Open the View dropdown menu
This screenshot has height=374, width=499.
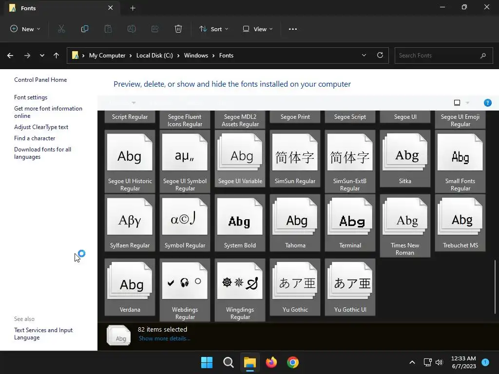258,29
